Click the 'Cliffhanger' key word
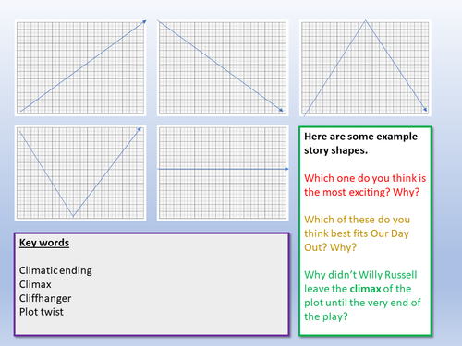Image resolution: width=462 pixels, height=346 pixels. coord(45,298)
